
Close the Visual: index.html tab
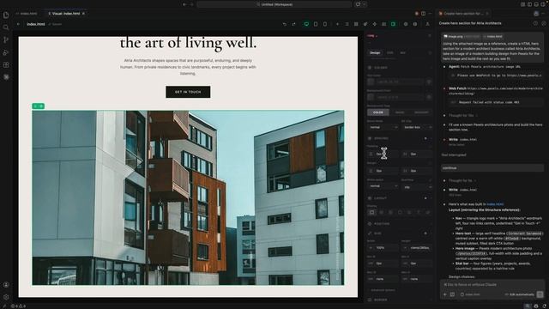pyautogui.click(x=83, y=14)
